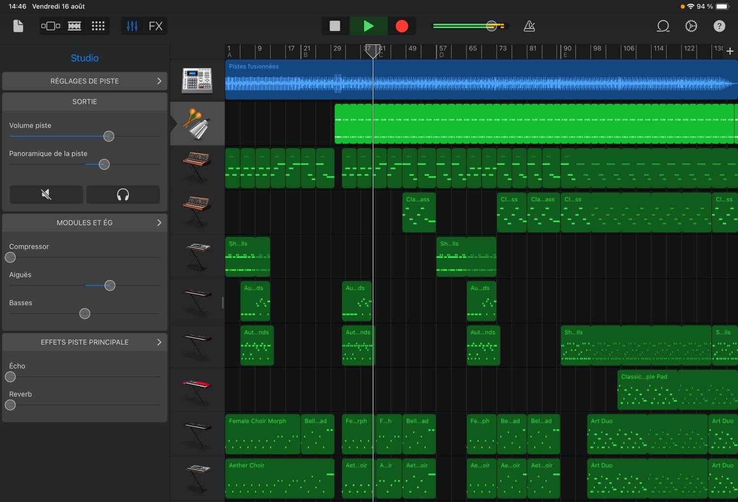The image size is (738, 502).
Task: Toggle the track controls mixer panel
Action: [131, 26]
